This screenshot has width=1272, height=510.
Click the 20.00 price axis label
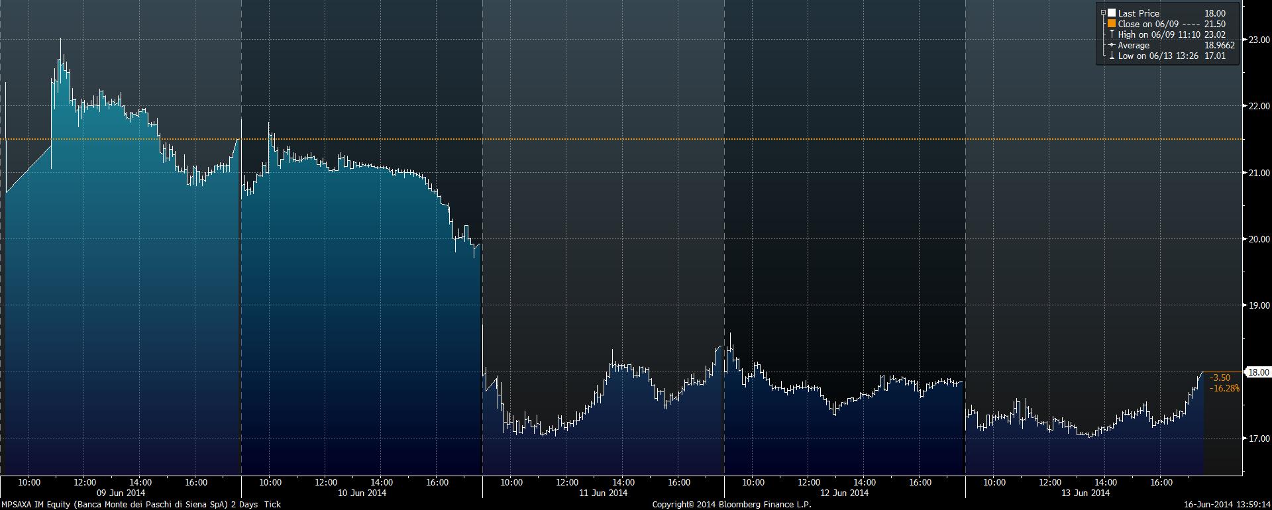coord(1259,239)
